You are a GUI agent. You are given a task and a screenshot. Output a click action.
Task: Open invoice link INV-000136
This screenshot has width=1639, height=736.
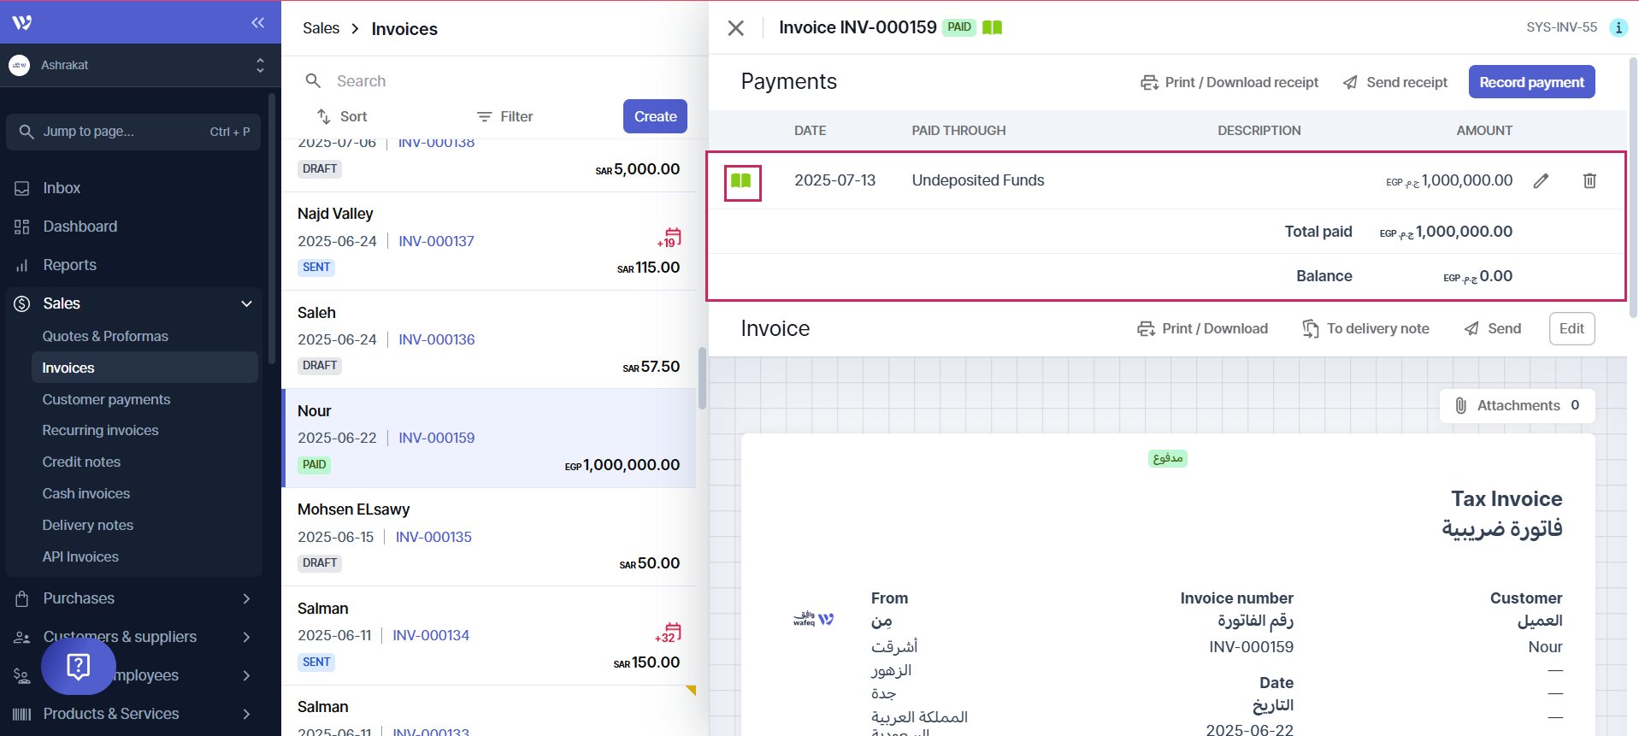point(436,339)
